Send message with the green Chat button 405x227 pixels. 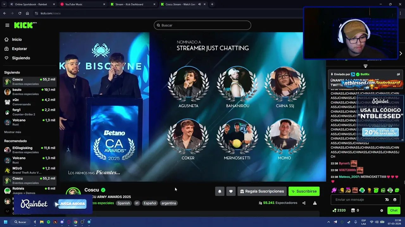tap(394, 210)
